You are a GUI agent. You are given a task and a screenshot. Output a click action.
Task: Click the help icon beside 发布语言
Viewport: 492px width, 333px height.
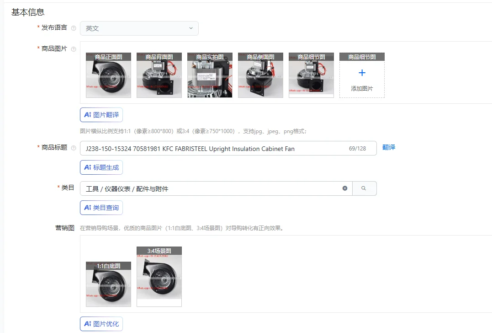click(74, 28)
